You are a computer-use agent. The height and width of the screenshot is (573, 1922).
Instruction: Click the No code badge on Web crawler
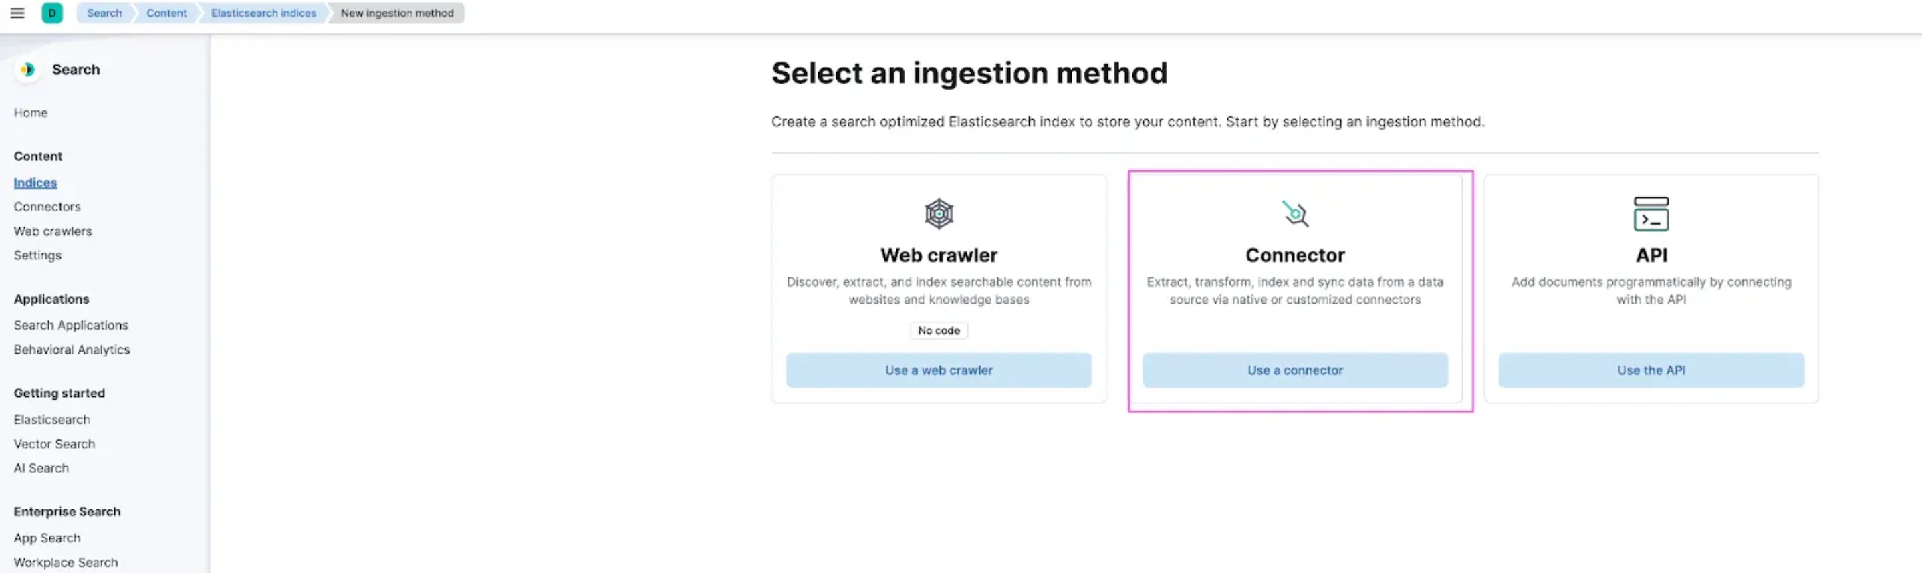coord(938,330)
